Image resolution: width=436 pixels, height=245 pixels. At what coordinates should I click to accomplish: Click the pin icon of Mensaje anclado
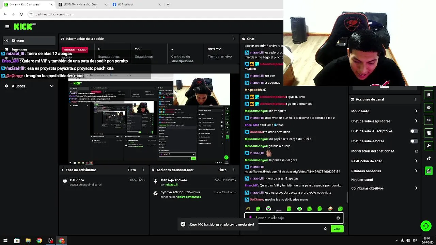(155, 181)
